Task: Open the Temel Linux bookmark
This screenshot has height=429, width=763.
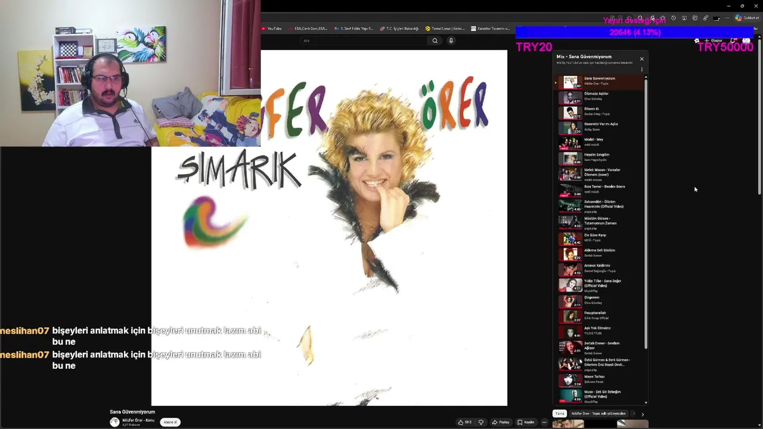Action: [x=445, y=29]
